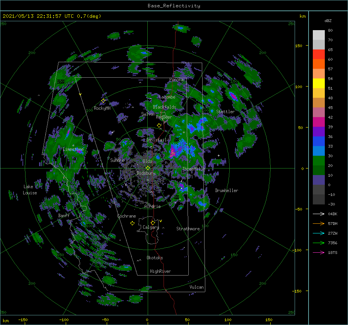This screenshot has width=348, height=325.
Task: Click the dBZ legend heading
Action: (328, 21)
